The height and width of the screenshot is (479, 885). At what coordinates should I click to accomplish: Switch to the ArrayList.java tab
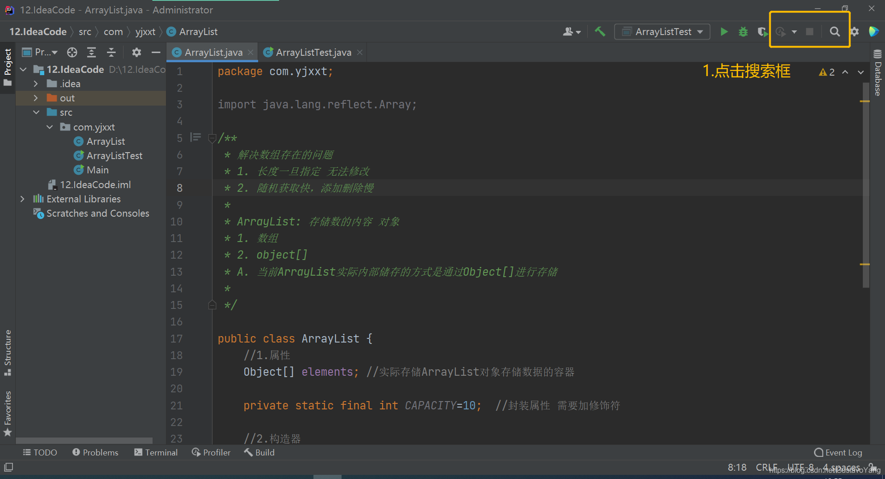point(213,53)
